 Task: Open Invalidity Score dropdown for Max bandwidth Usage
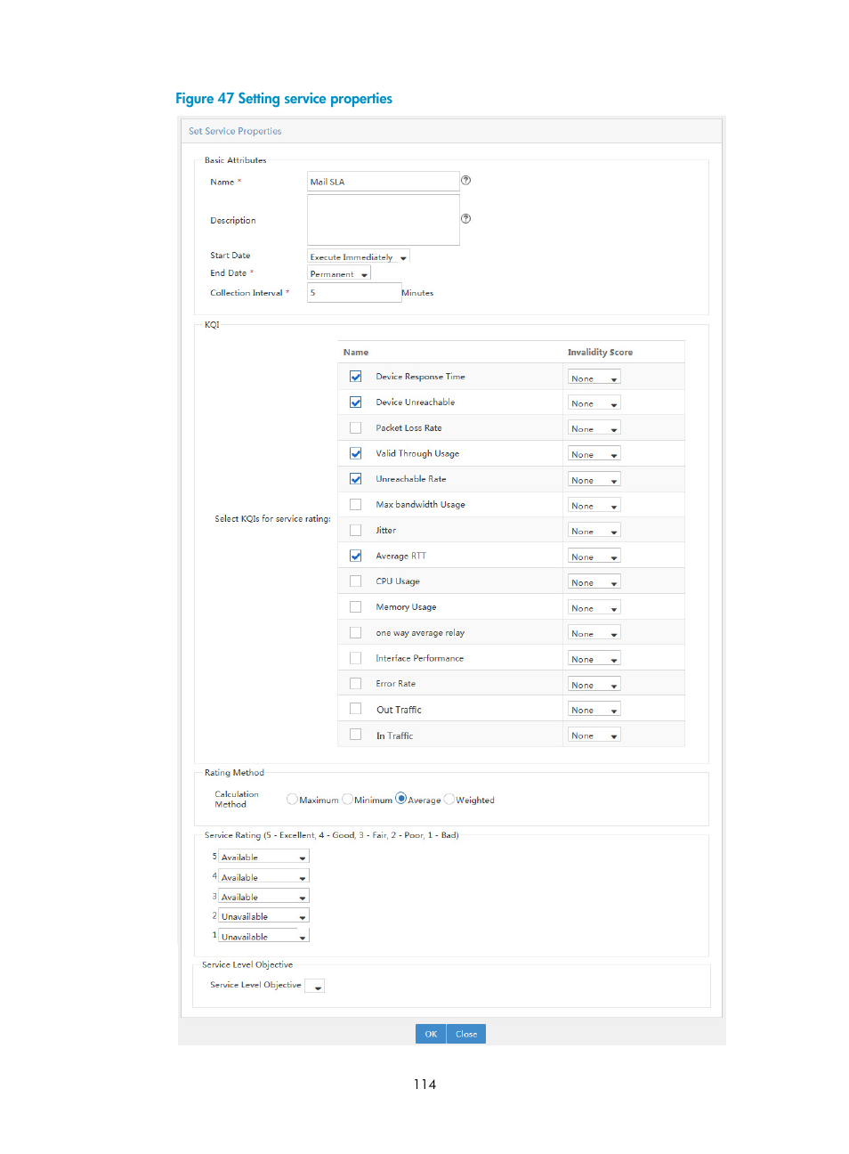(594, 505)
